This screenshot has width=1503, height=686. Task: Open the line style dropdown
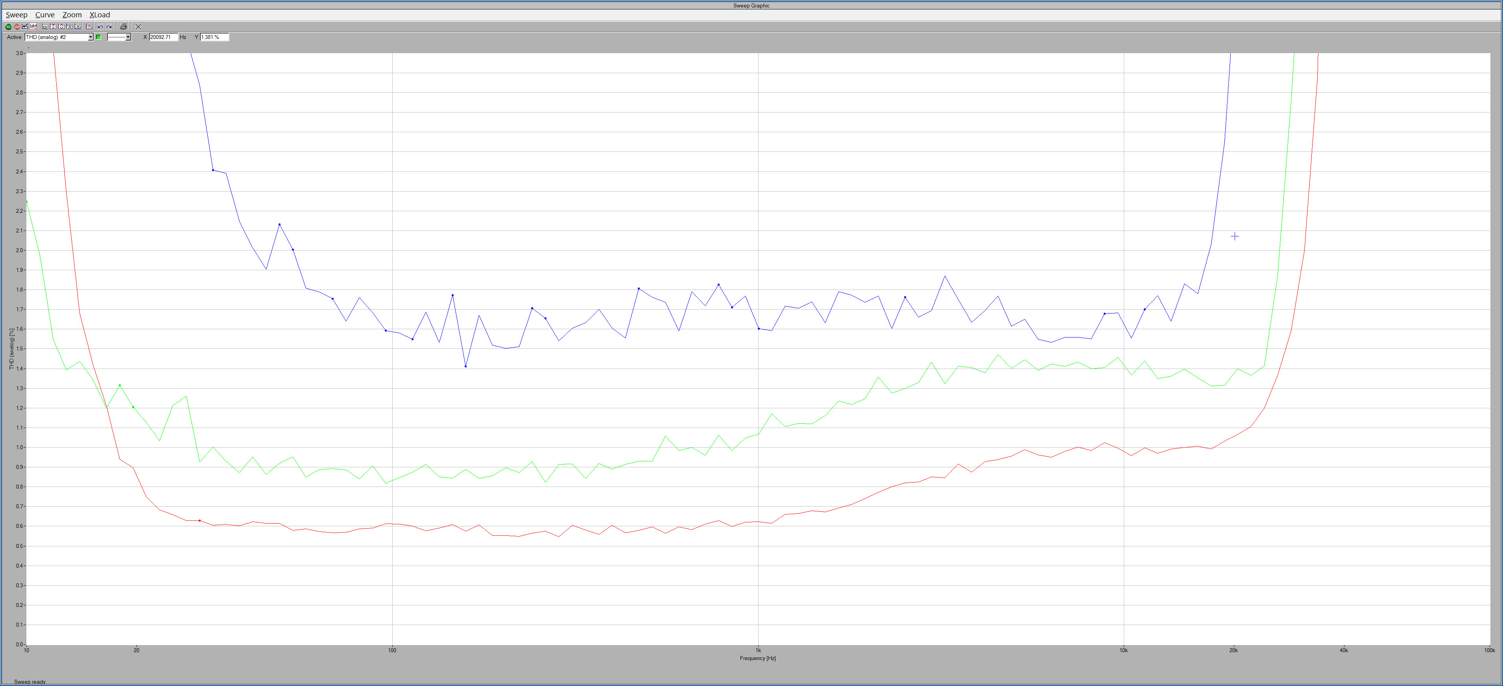point(119,37)
